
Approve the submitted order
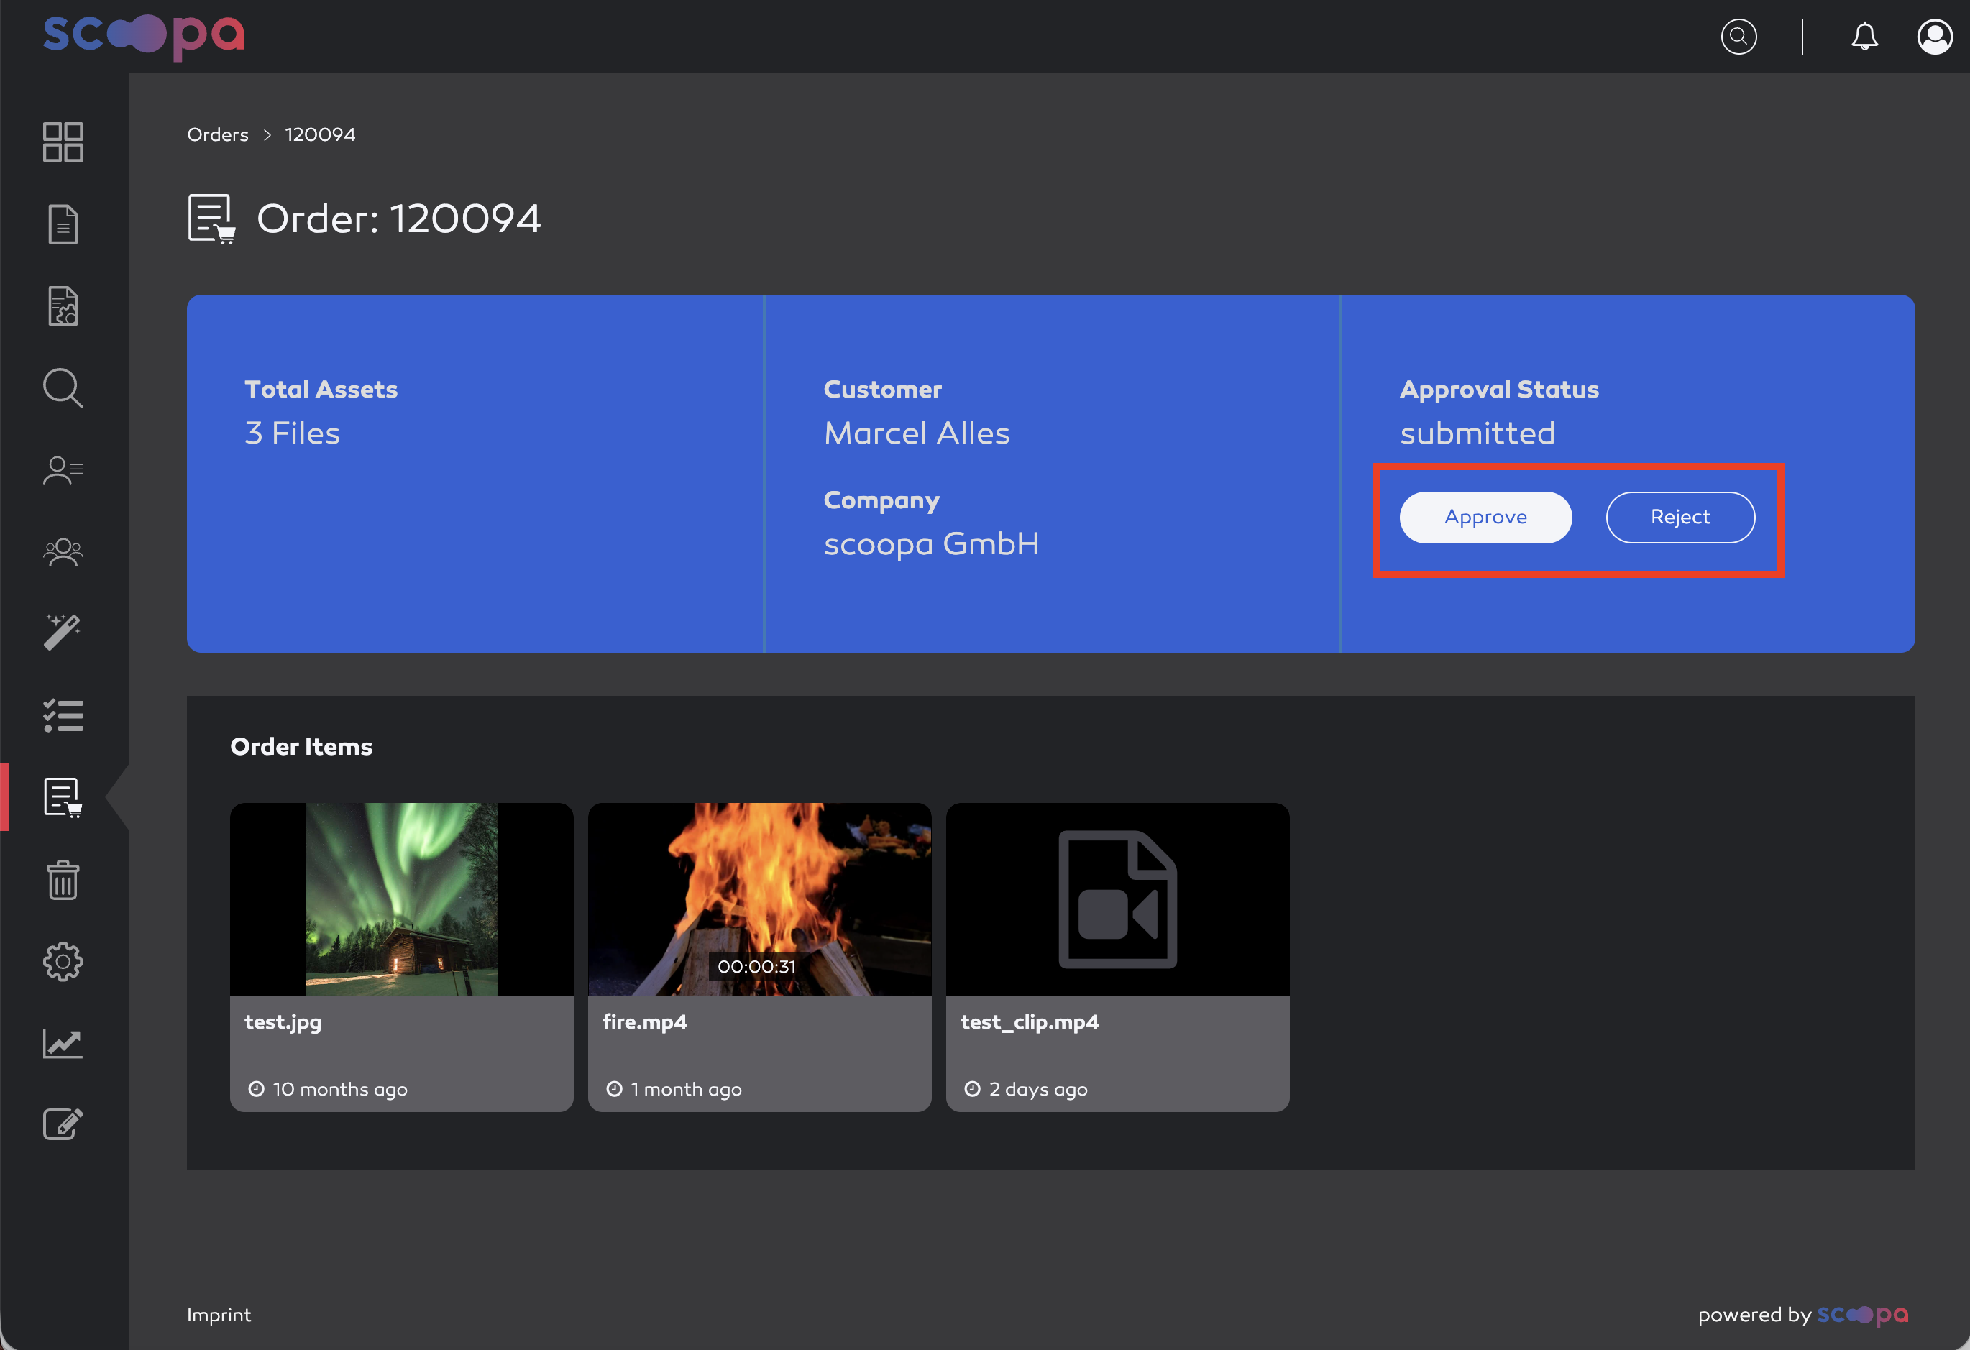tap(1485, 517)
